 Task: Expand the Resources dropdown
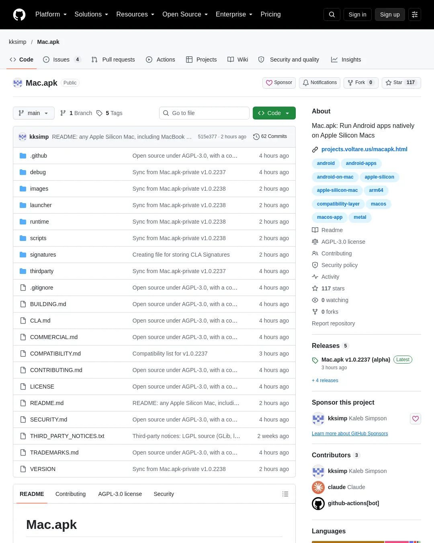[135, 14]
